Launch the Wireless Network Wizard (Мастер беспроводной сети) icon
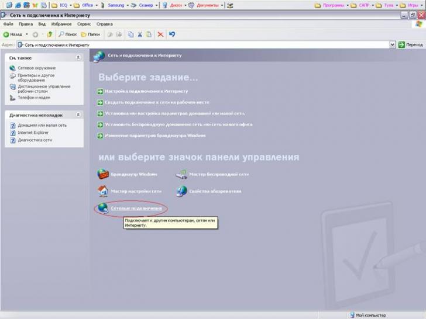This screenshot has width=426, height=319. click(x=181, y=174)
